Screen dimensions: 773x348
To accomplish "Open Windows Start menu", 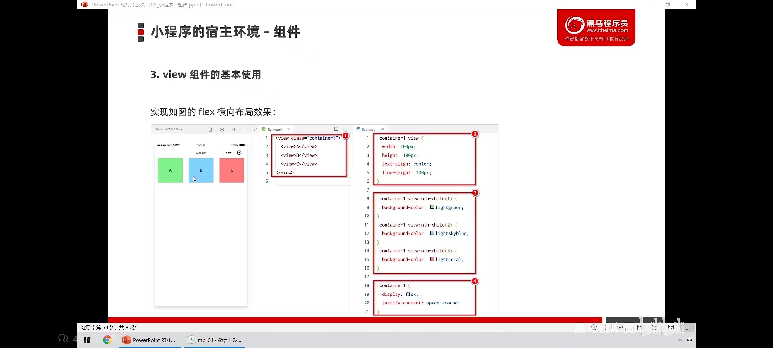I will (87, 340).
